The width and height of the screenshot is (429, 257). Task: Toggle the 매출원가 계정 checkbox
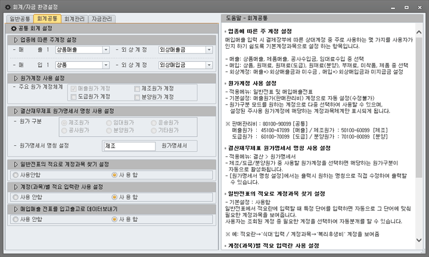point(73,89)
